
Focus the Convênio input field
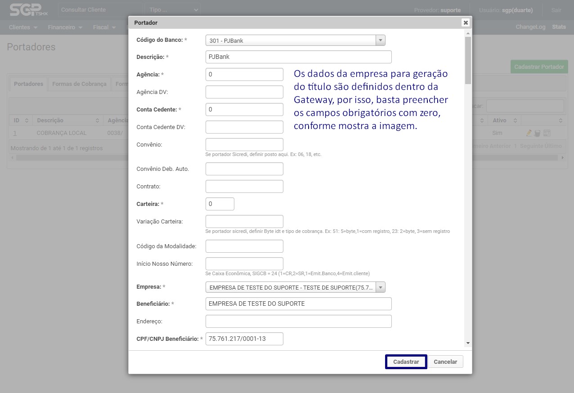click(244, 145)
